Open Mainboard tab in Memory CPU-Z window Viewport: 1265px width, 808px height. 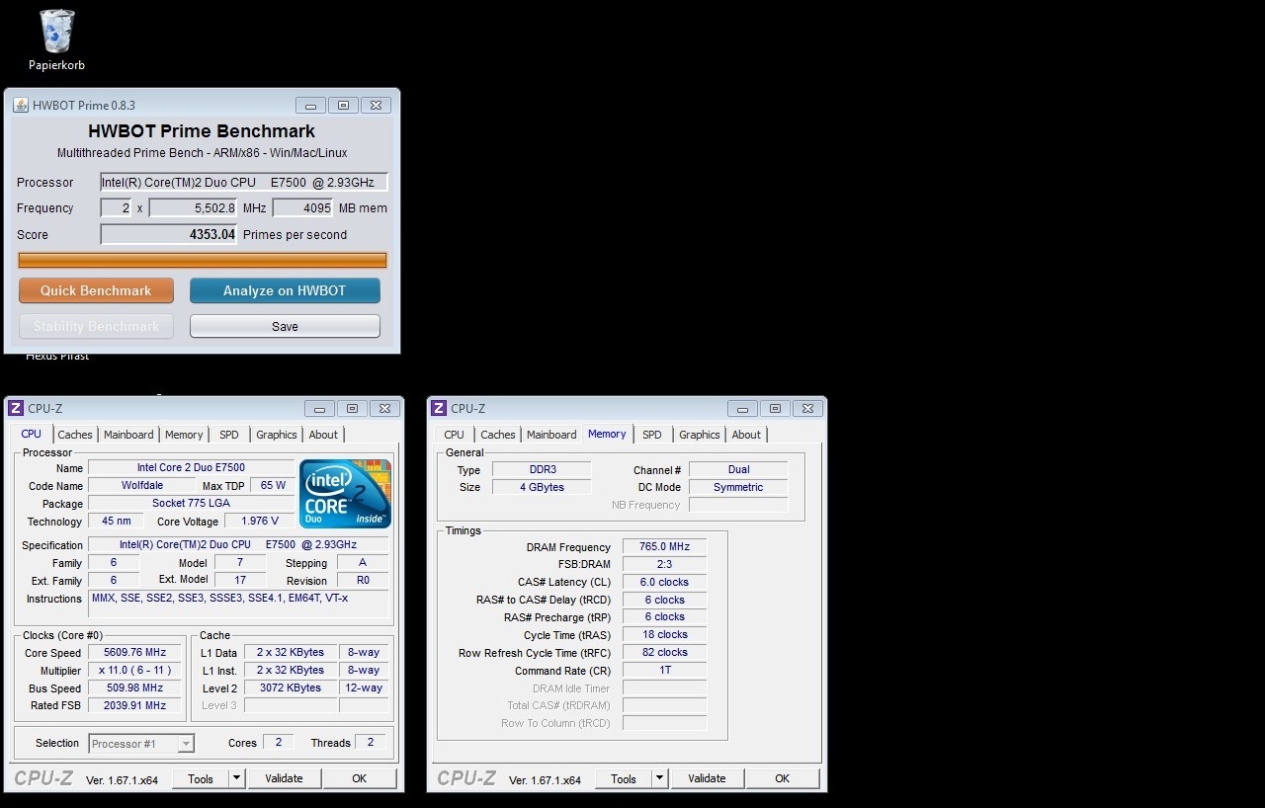pyautogui.click(x=551, y=435)
